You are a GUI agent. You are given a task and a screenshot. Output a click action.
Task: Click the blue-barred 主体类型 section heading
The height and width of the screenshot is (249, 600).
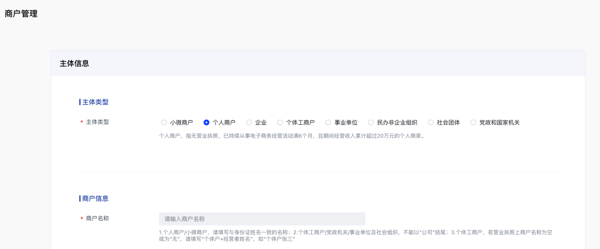tap(95, 102)
